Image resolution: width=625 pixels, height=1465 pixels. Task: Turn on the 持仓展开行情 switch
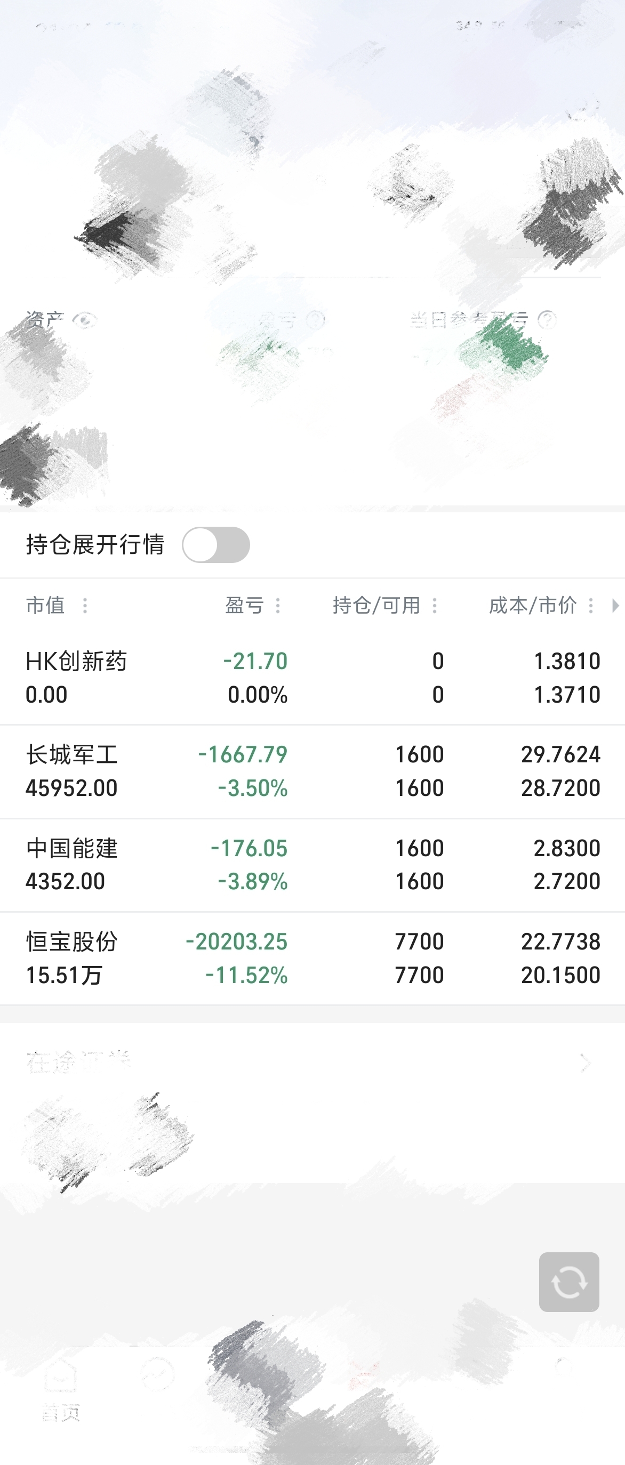pos(215,545)
